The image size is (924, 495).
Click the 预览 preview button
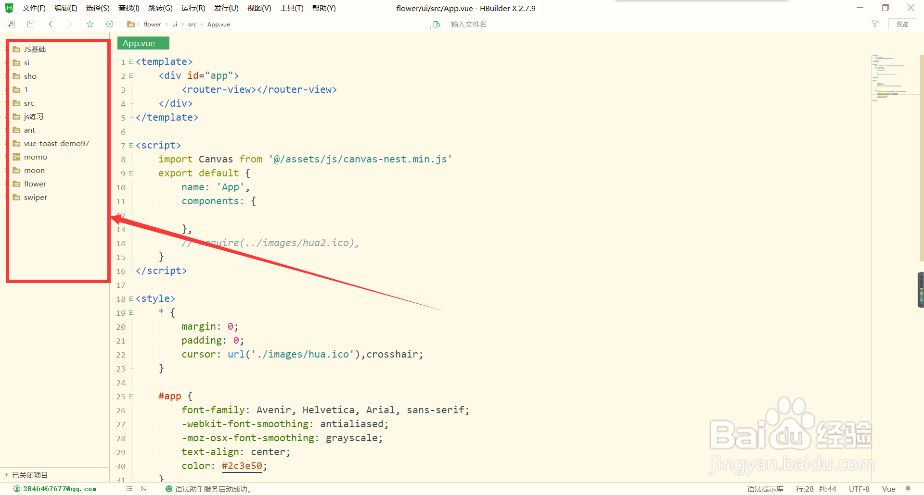tap(902, 24)
